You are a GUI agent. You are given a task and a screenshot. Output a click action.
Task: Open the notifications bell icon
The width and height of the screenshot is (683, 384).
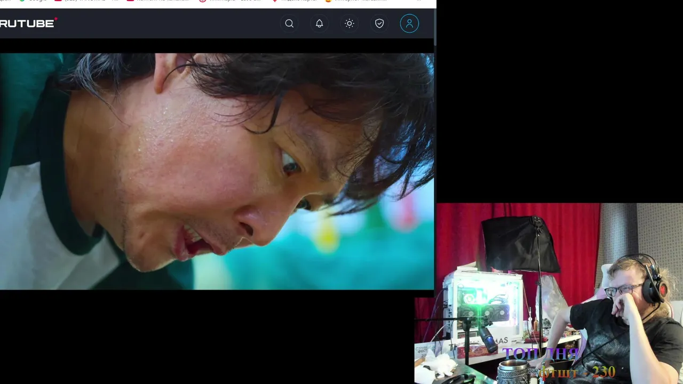pyautogui.click(x=319, y=23)
